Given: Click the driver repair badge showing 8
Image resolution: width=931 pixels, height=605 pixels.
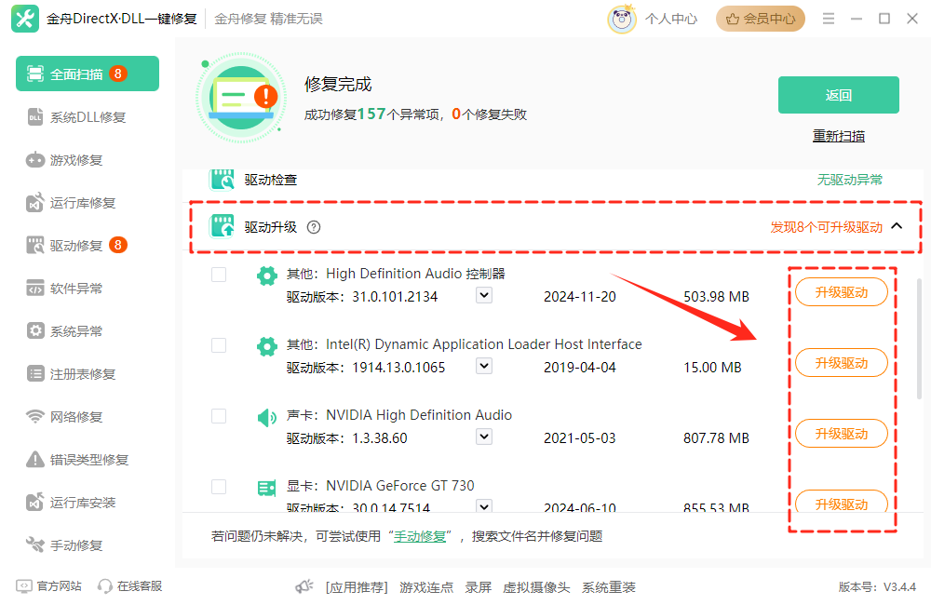Looking at the screenshot, I should pyautogui.click(x=118, y=245).
